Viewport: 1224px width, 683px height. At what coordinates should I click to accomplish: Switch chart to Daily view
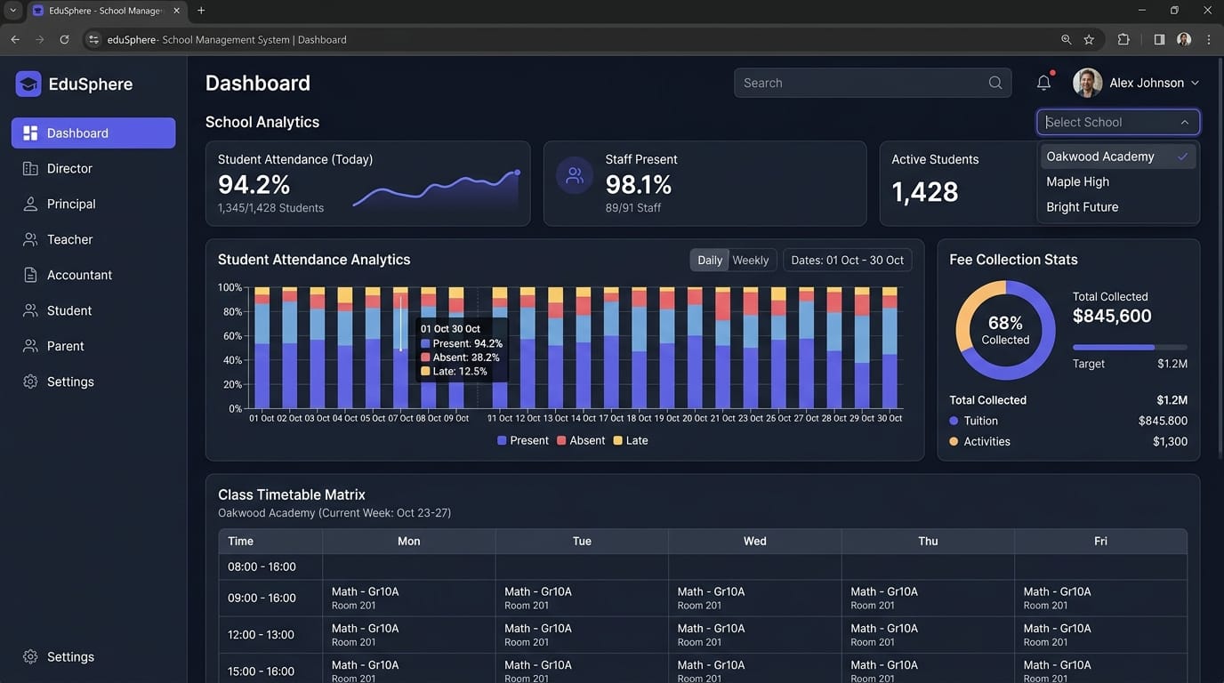(710, 260)
